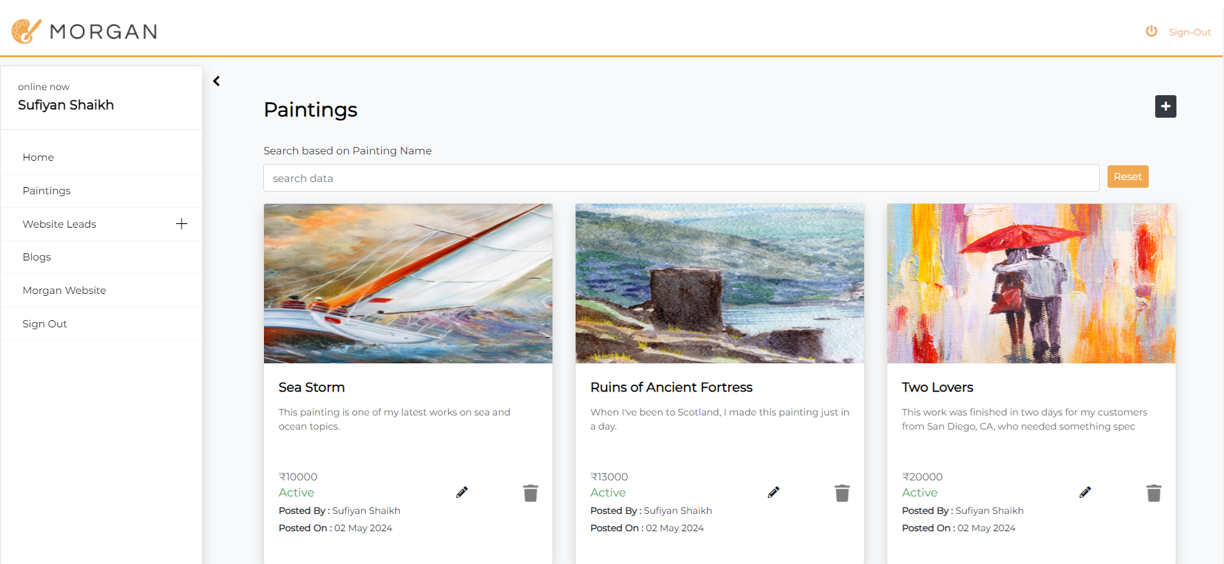The height and width of the screenshot is (564, 1224).
Task: Go to Blogs in the sidebar
Action: 36,257
